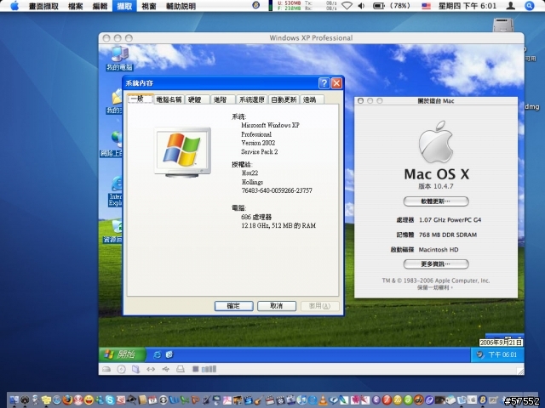The height and width of the screenshot is (408, 545).
Task: Close the 系統內容 dialog with red X
Action: click(336, 83)
